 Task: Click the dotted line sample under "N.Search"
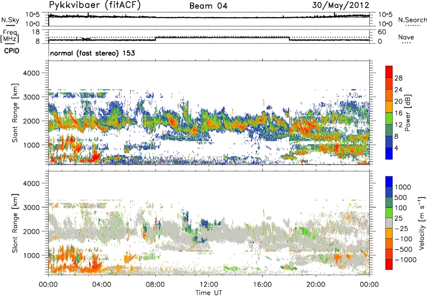[413, 26]
